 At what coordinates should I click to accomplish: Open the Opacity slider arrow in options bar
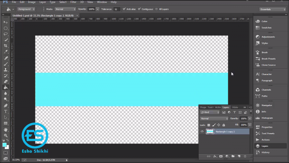coord(98,9)
